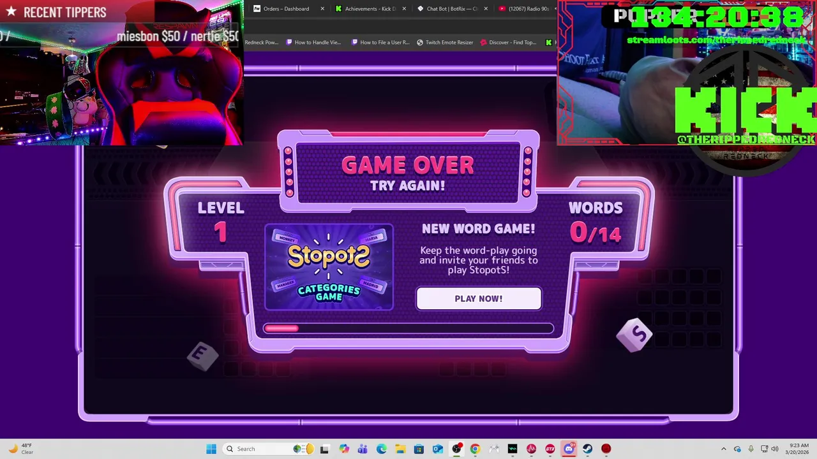817x459 pixels.
Task: Open network settings tray icon
Action: [764, 449]
